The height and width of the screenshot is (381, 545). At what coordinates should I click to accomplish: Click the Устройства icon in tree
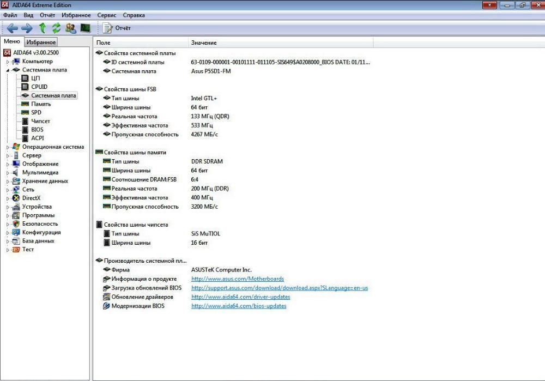[16, 207]
